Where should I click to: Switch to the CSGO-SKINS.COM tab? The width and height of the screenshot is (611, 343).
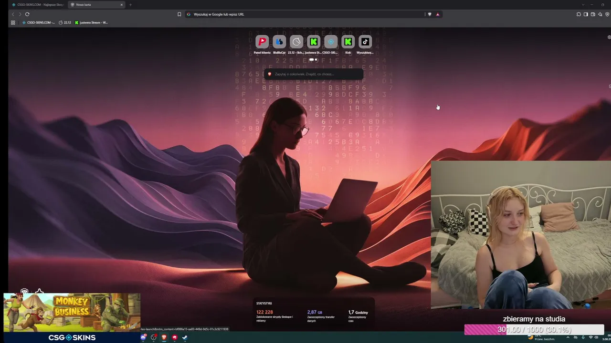pyautogui.click(x=37, y=5)
